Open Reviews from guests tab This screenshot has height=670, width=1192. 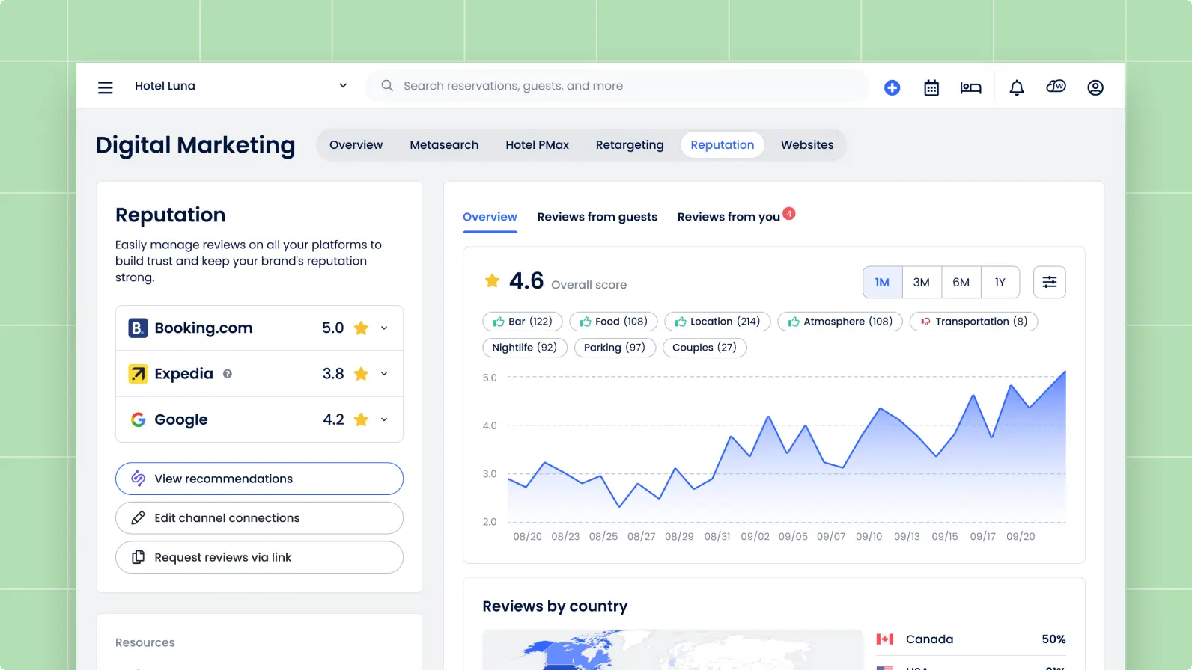[597, 217]
